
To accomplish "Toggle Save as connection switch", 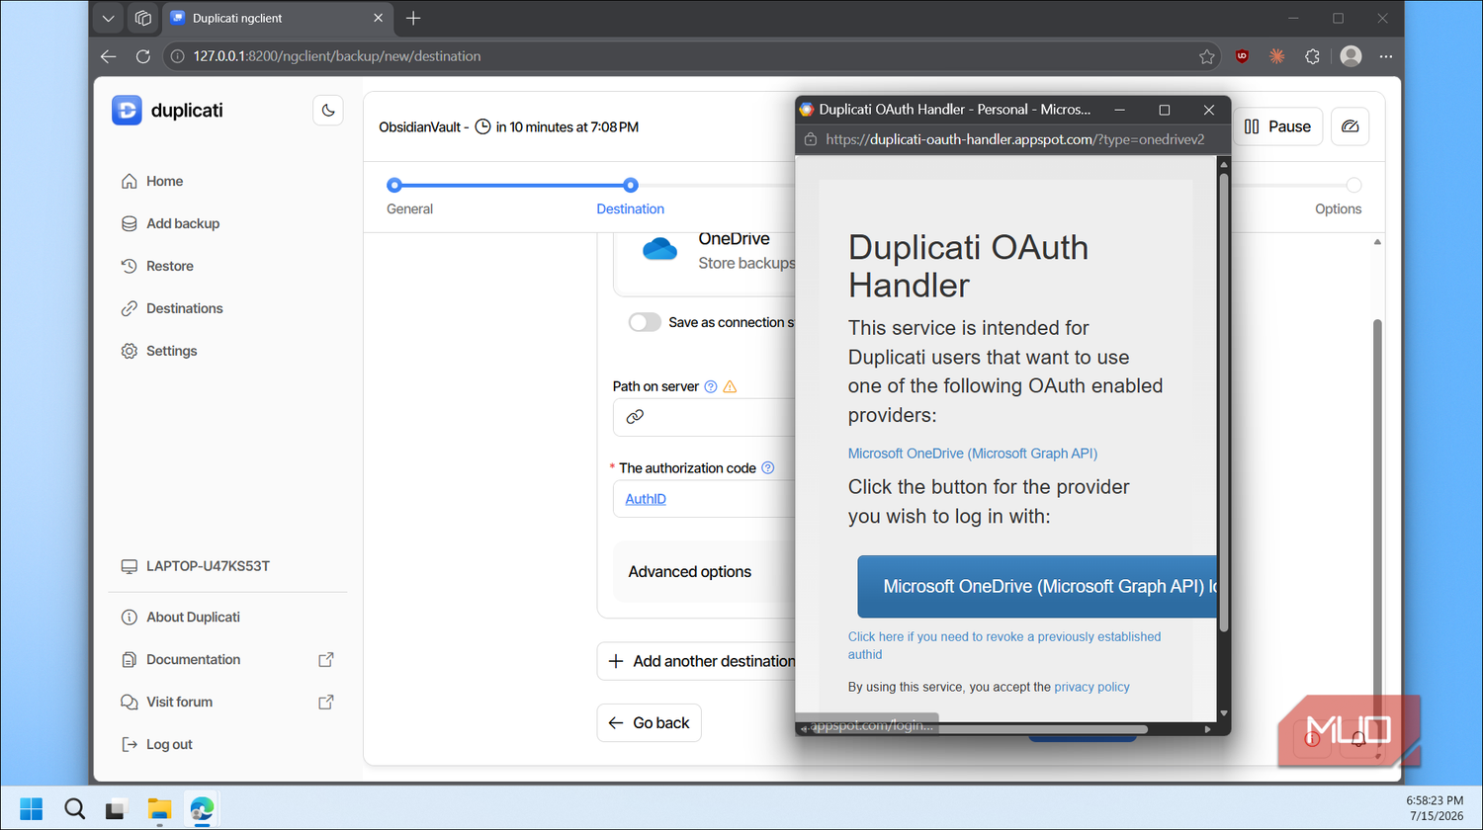I will pyautogui.click(x=645, y=322).
